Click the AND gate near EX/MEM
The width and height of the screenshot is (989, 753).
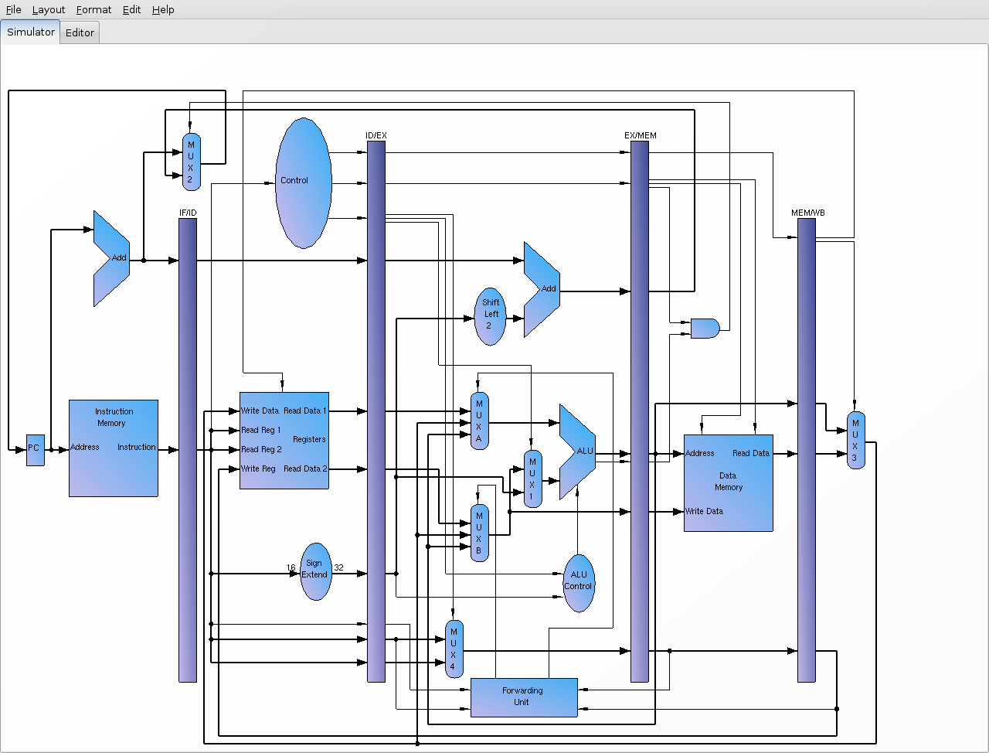[705, 328]
